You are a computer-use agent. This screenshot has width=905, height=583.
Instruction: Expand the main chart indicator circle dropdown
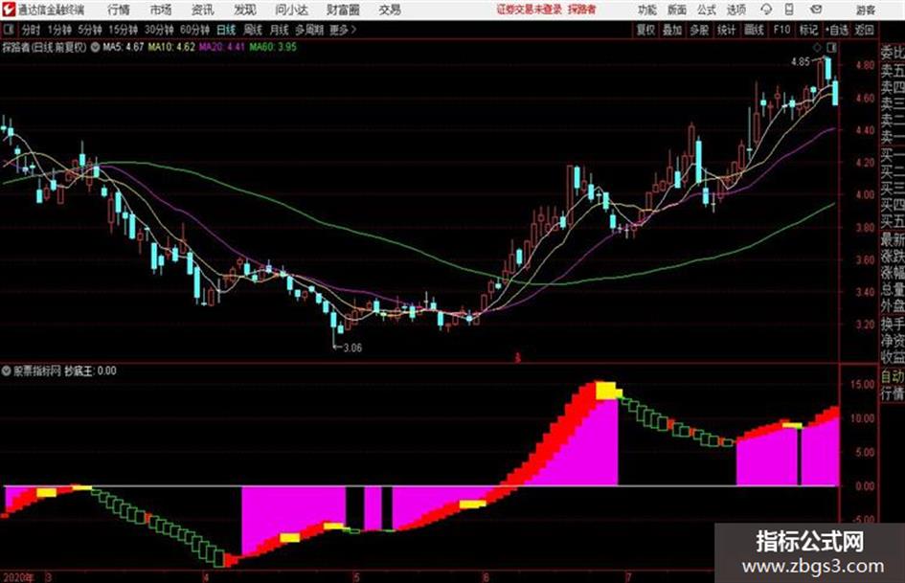95,47
